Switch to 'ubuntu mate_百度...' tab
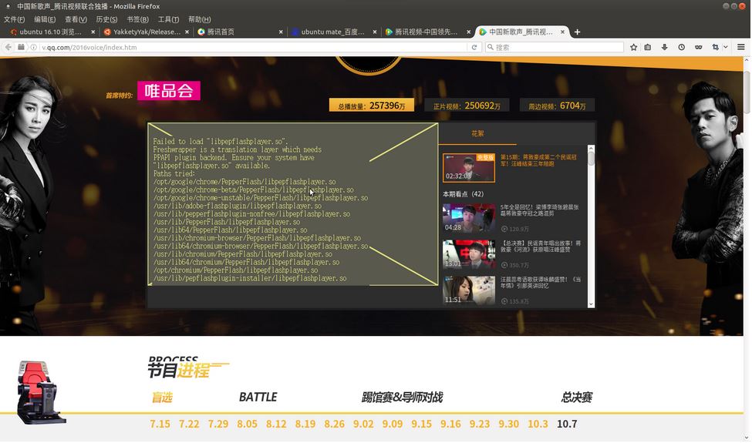The height and width of the screenshot is (443, 752). (333, 32)
